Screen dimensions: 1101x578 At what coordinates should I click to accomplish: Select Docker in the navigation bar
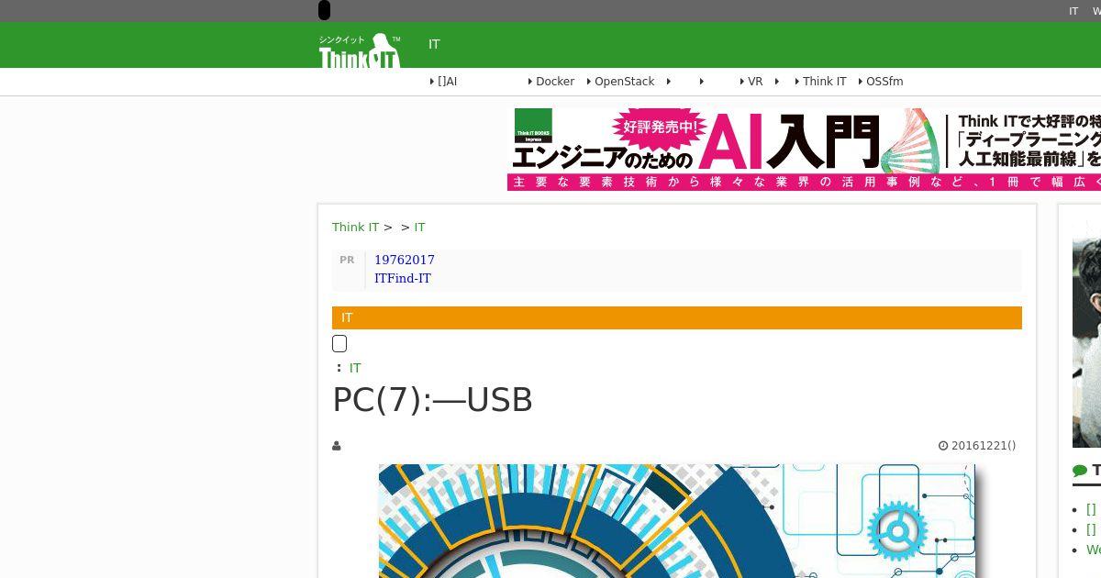click(x=555, y=82)
